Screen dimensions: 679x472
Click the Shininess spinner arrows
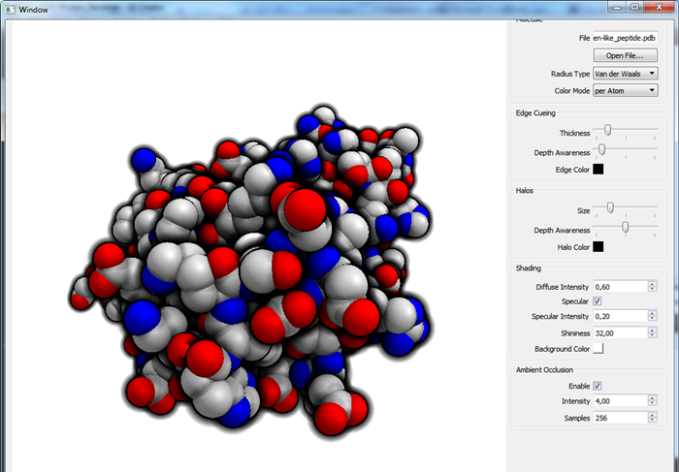(x=651, y=332)
